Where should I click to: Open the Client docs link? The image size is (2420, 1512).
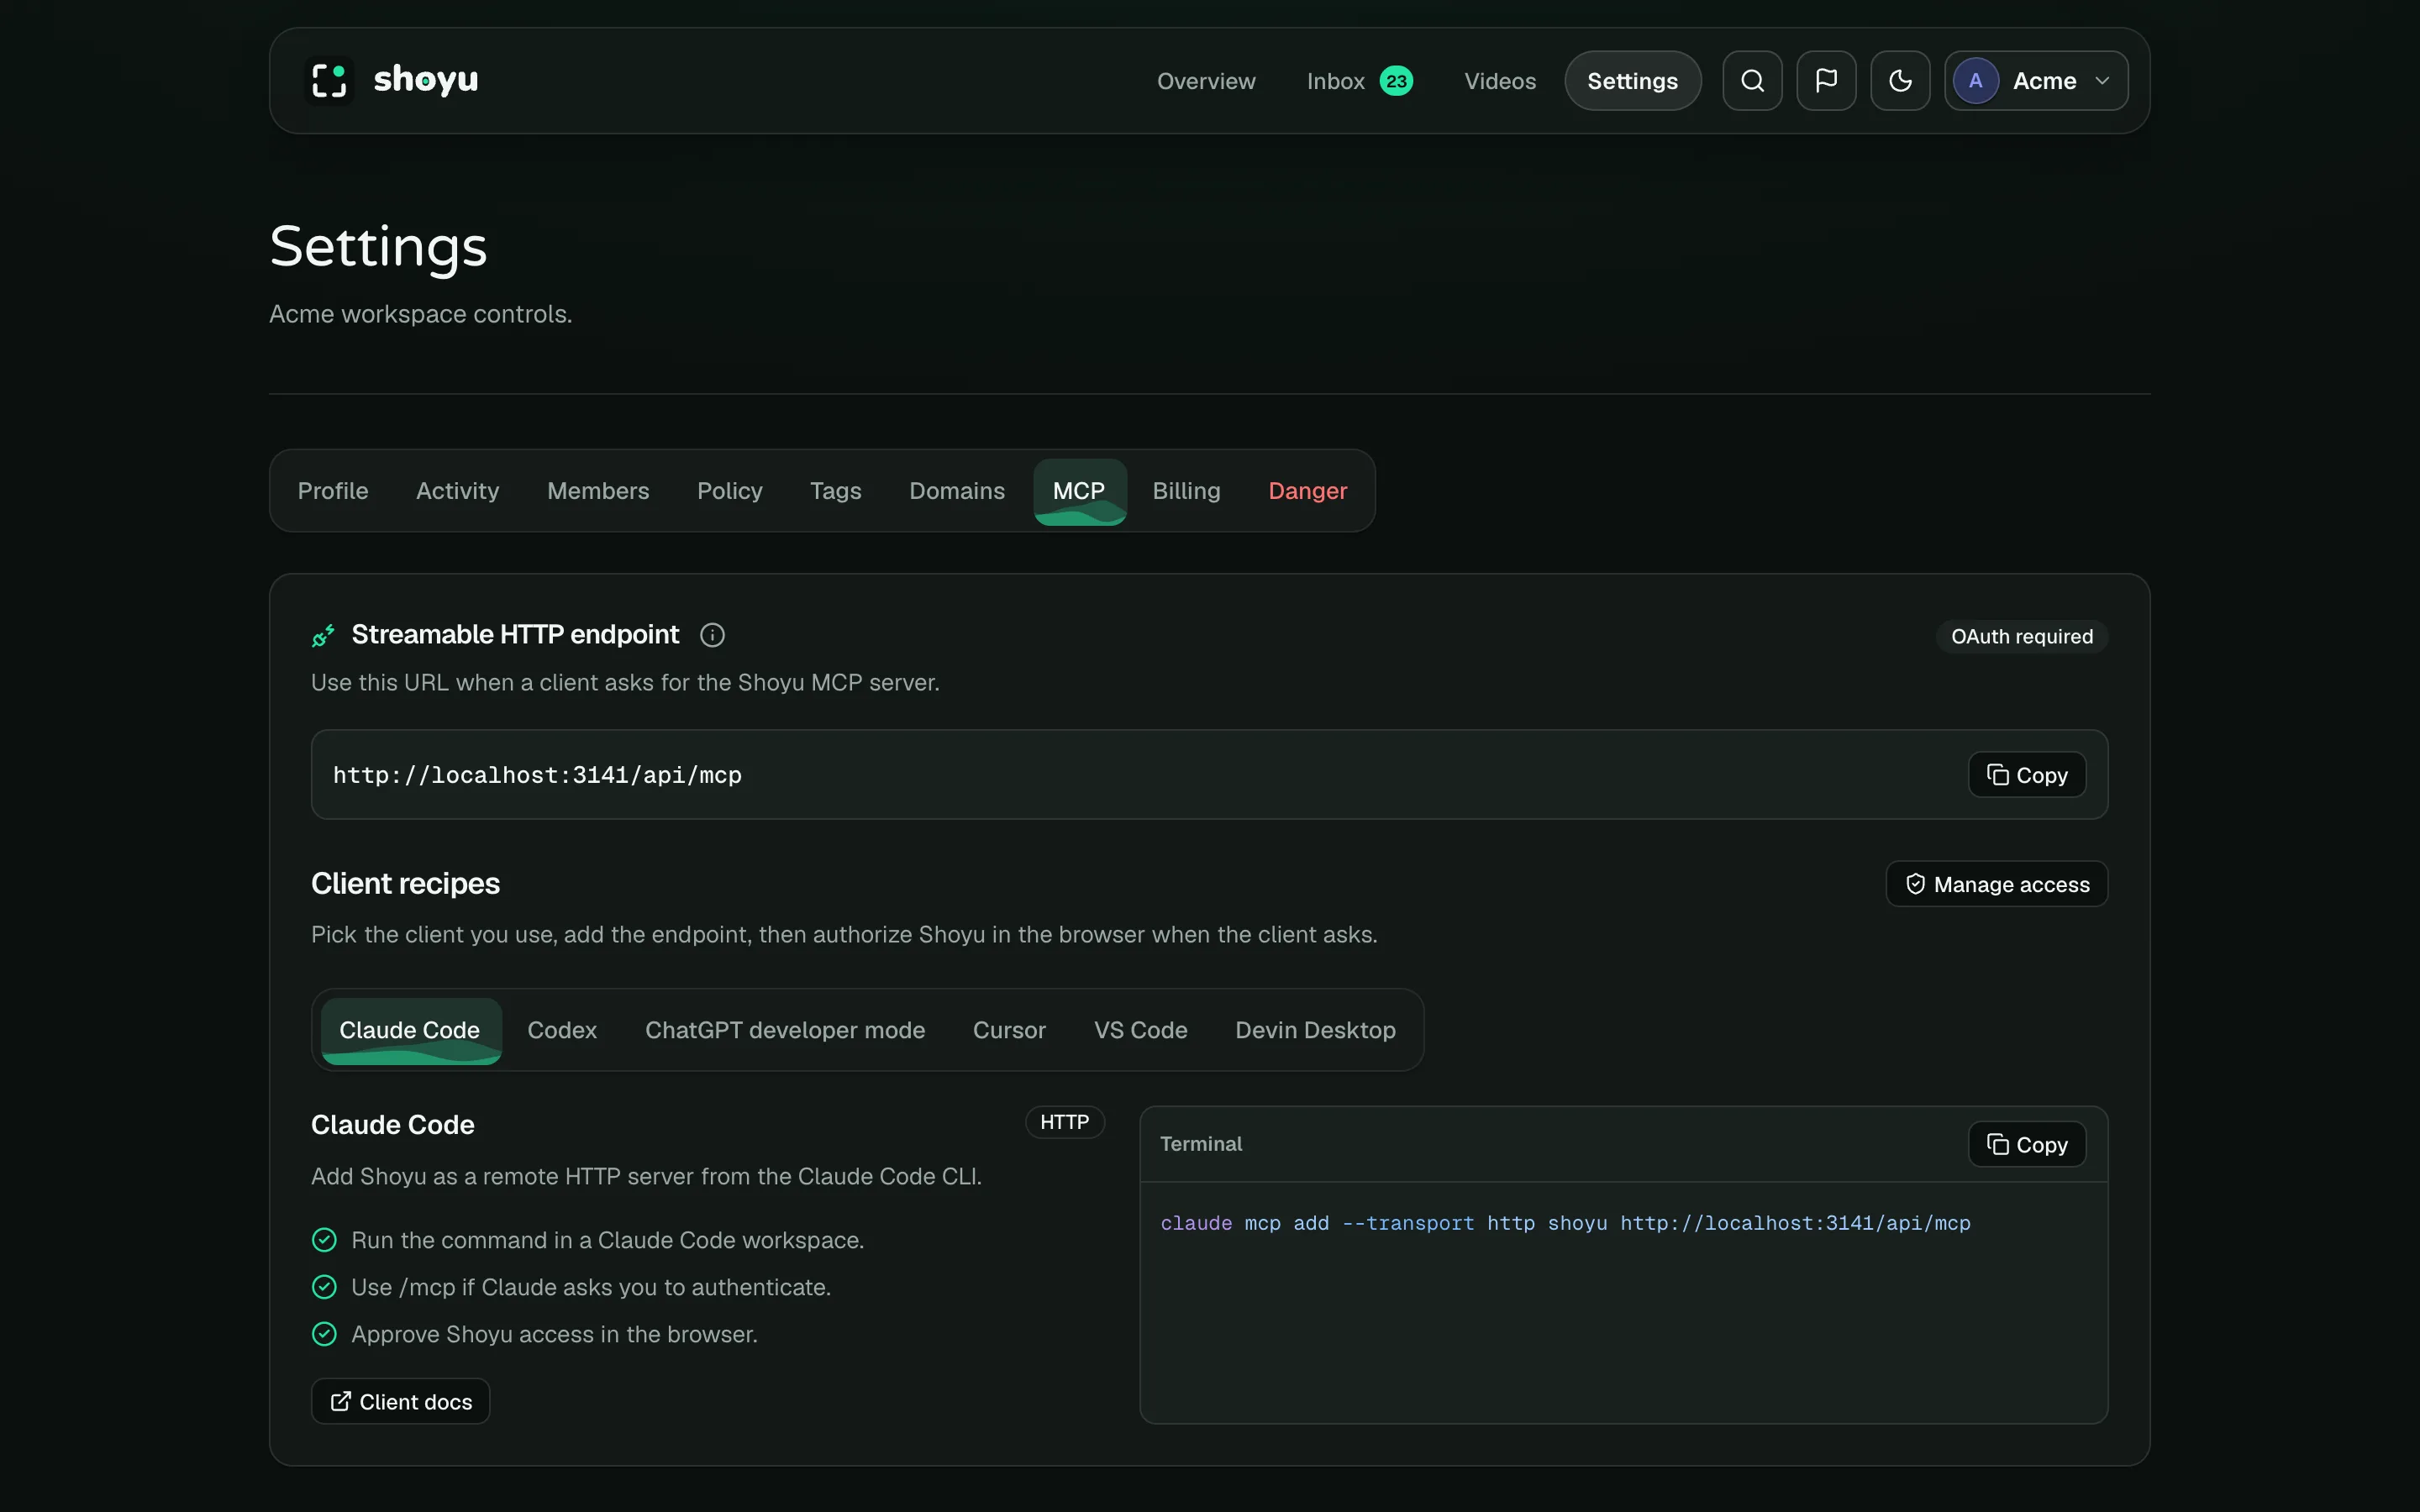(x=400, y=1401)
